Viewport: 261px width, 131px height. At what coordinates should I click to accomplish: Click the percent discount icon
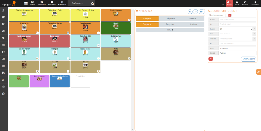[190, 12]
